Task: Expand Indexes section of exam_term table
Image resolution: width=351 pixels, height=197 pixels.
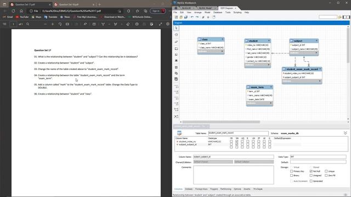Action: [x=271, y=103]
